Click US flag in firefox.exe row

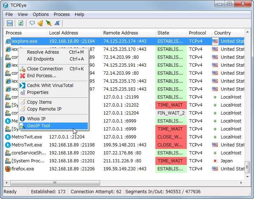pyautogui.click(x=215, y=169)
